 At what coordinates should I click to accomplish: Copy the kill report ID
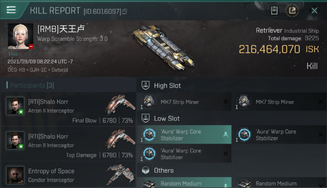coord(125,11)
